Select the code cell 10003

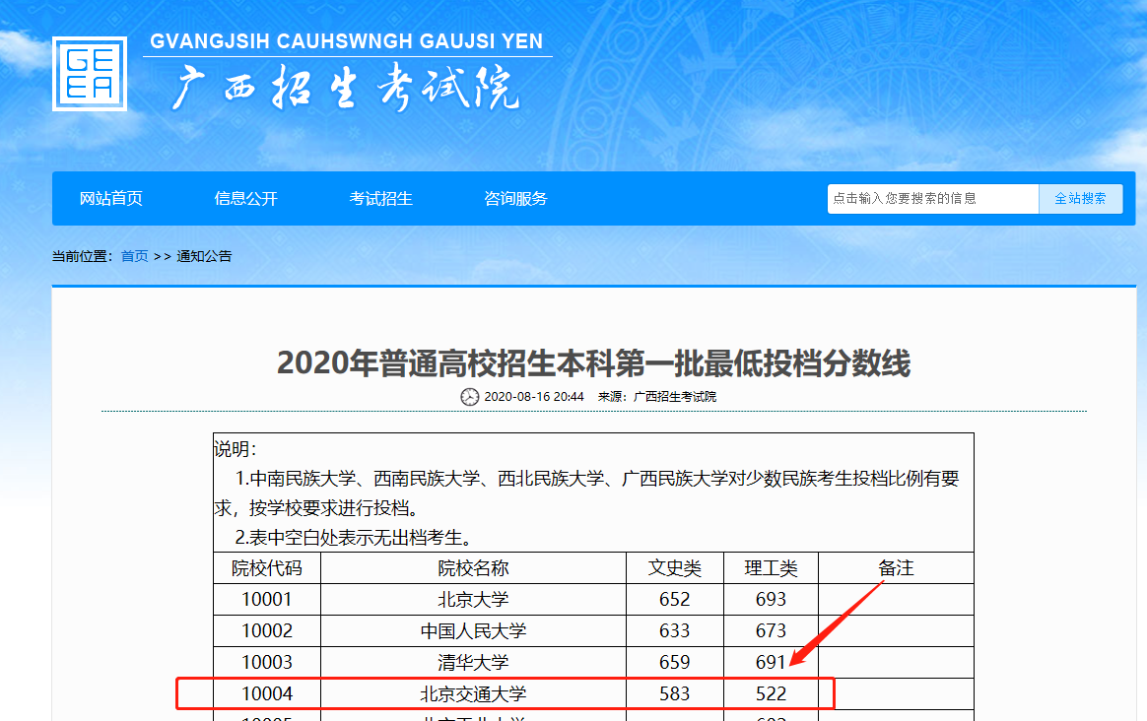coord(267,663)
